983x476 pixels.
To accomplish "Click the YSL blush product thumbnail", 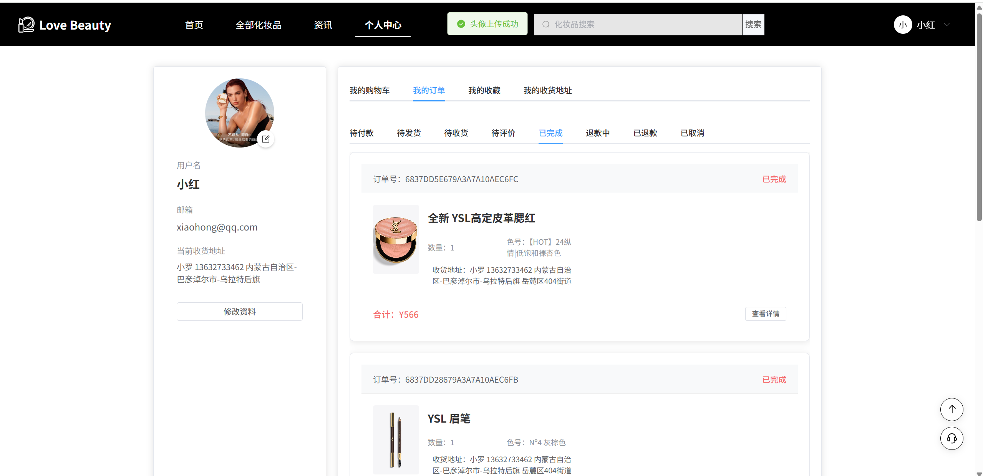I will [x=396, y=239].
